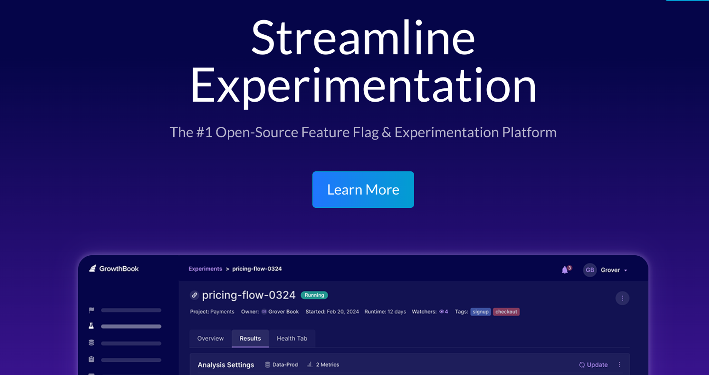
Task: Click the GB user avatar
Action: (590, 270)
